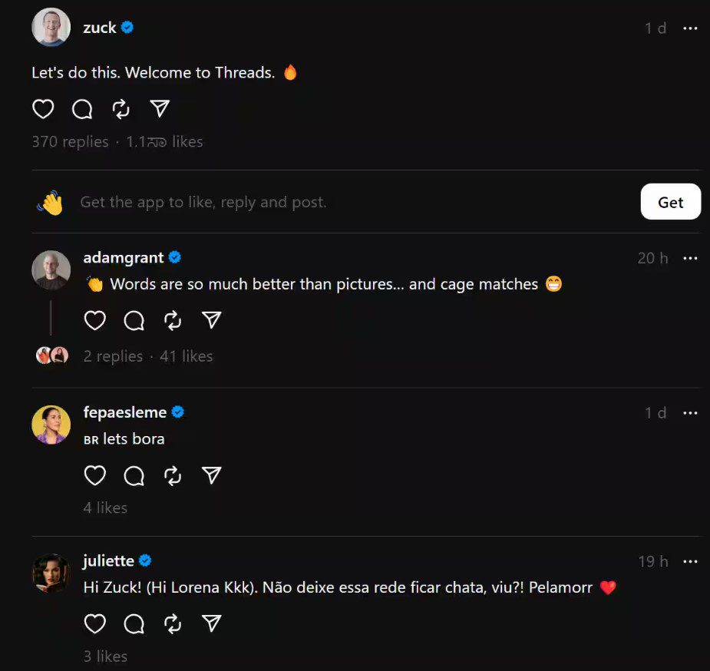The width and height of the screenshot is (710, 671).
Task: Open three-dot menu on juliette's reply
Action: [690, 561]
